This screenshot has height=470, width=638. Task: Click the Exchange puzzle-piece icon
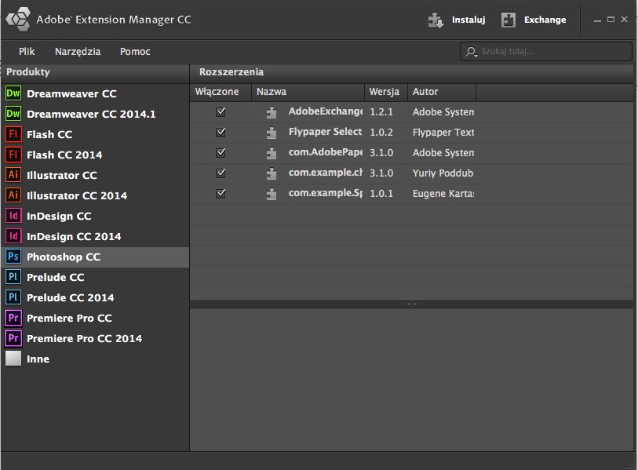[509, 20]
